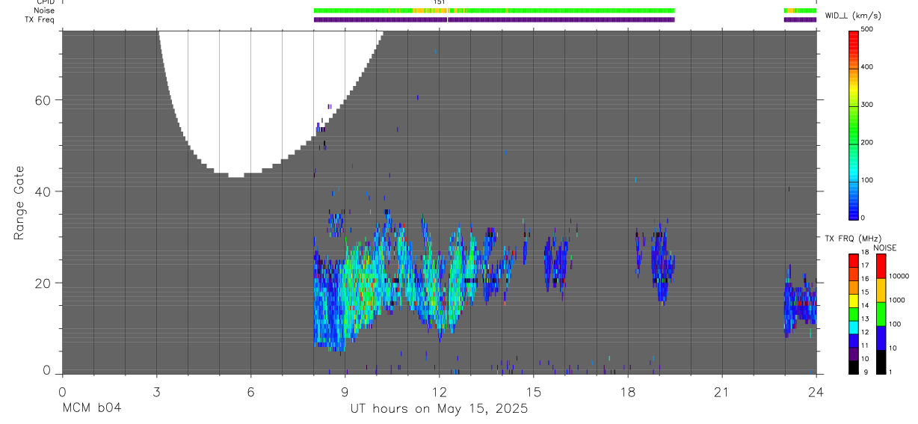
Task: Click the 15 hour tick on UT axis
Action: tap(534, 391)
